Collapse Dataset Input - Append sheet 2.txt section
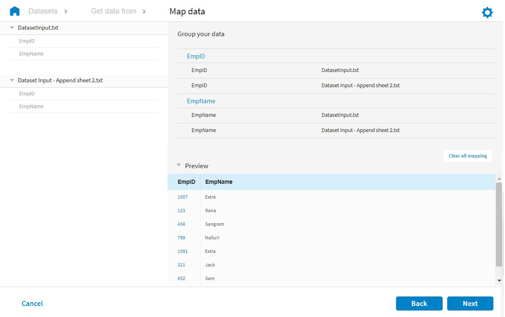This screenshot has height=317, width=505. coord(12,80)
